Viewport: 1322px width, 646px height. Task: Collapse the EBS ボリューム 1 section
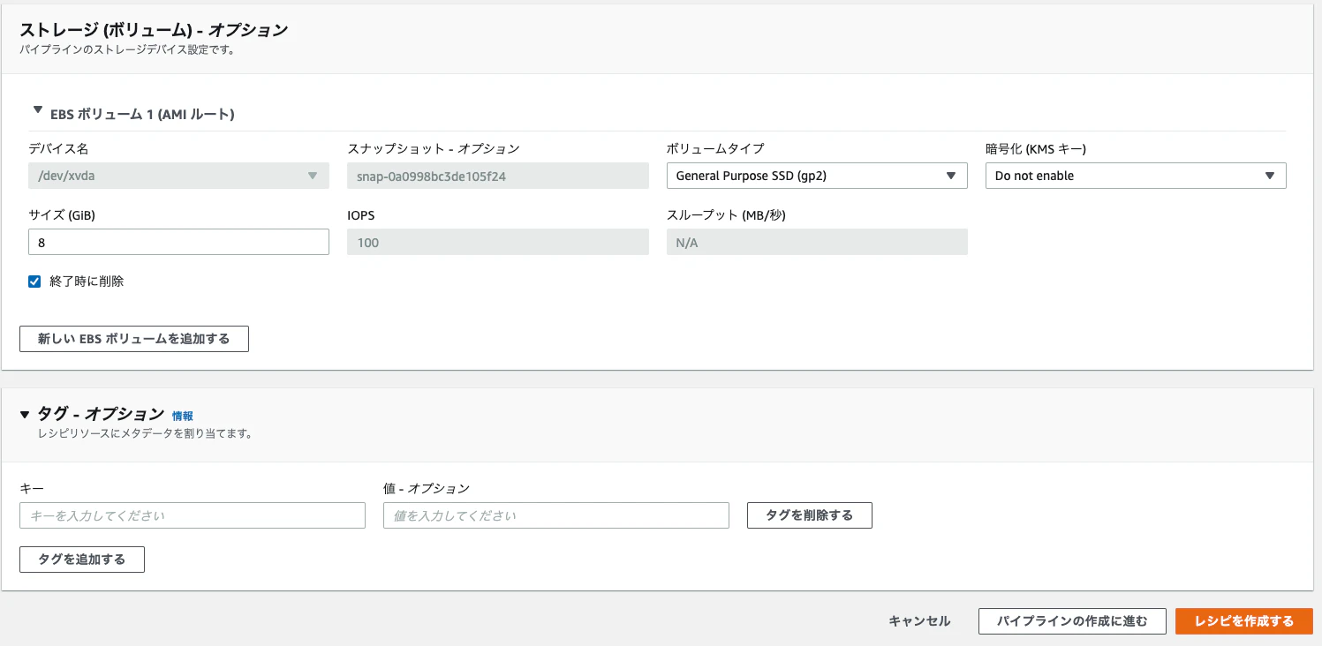tap(37, 111)
